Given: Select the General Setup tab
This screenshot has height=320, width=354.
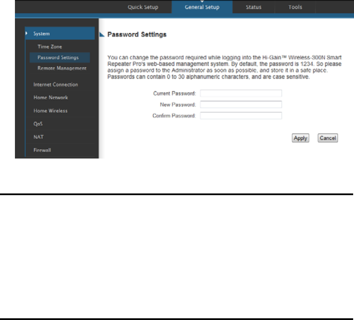Looking at the screenshot, I should click(202, 7).
